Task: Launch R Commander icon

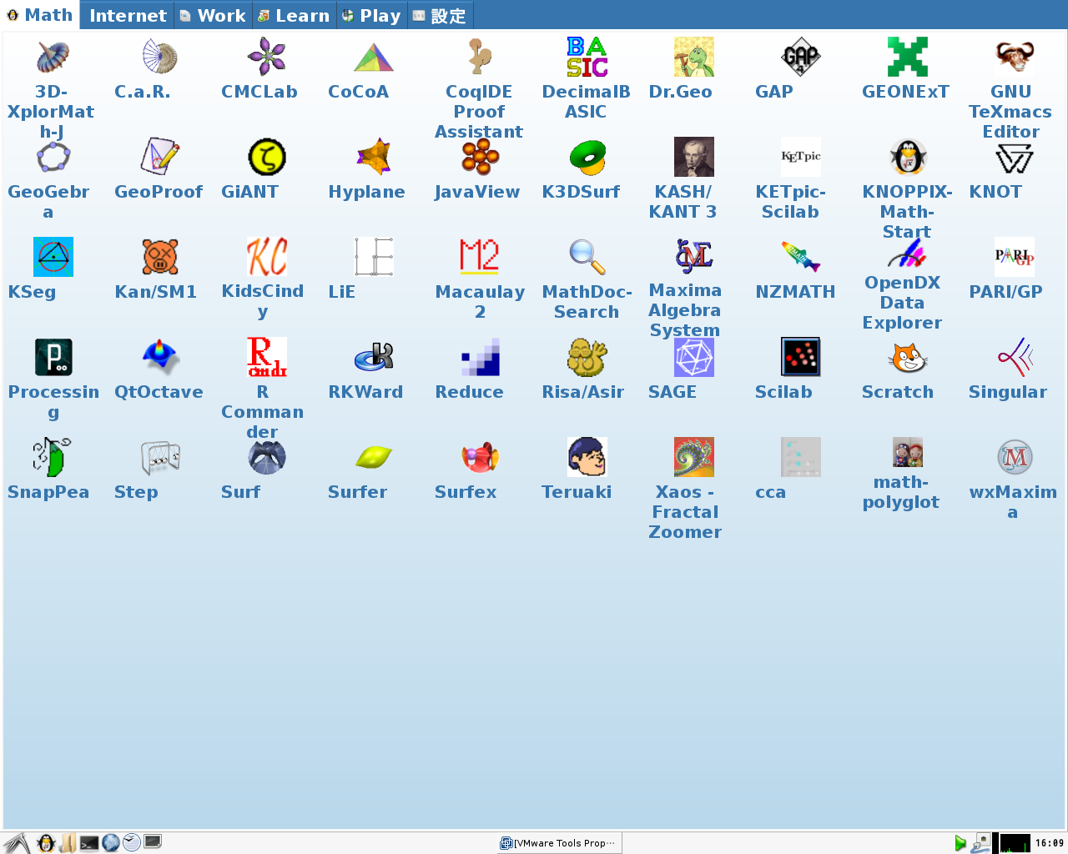Action: coord(267,357)
